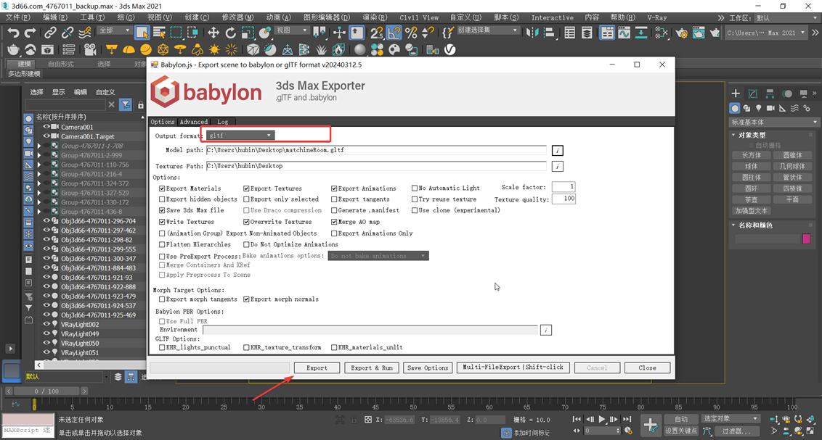The width and height of the screenshot is (822, 440).
Task: Click the Undo arrow icon
Action: point(12,33)
